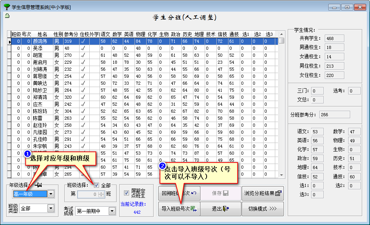Open the 考试成绩 exam dropdown

click(x=112, y=211)
